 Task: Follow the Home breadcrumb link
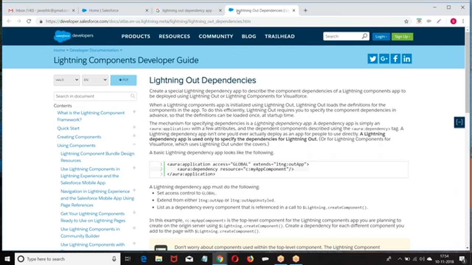coord(59,50)
